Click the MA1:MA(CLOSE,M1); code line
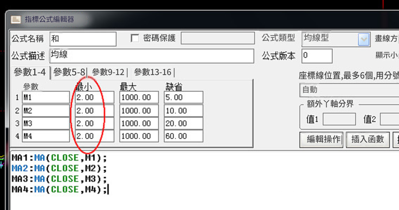The width and height of the screenshot is (399, 210). click(59, 158)
